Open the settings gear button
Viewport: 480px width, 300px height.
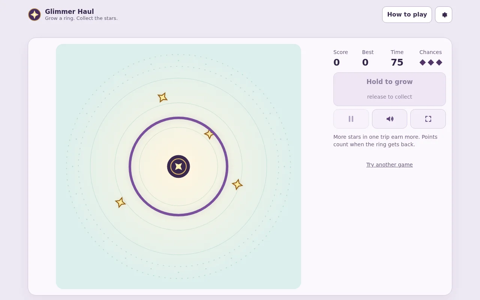(x=444, y=15)
